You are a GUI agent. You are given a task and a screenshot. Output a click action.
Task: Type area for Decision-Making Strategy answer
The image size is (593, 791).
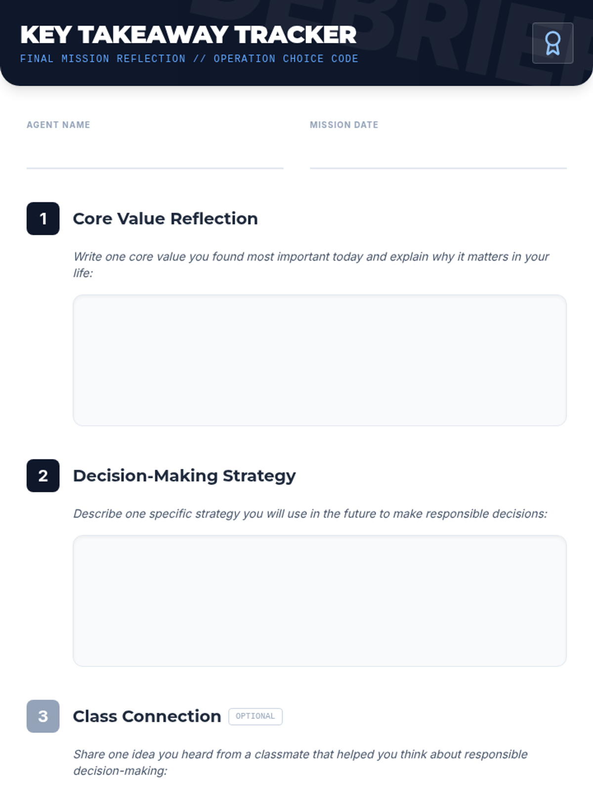[x=319, y=600]
